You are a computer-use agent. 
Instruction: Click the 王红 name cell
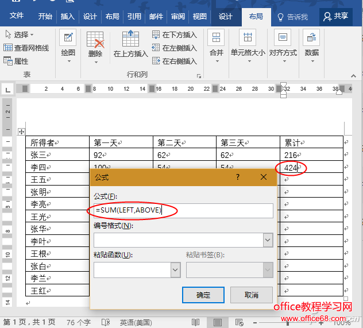[x=57, y=290]
